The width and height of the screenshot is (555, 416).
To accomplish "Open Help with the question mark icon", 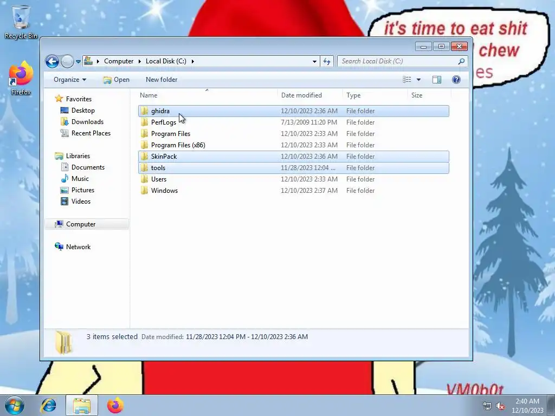I will 456,80.
